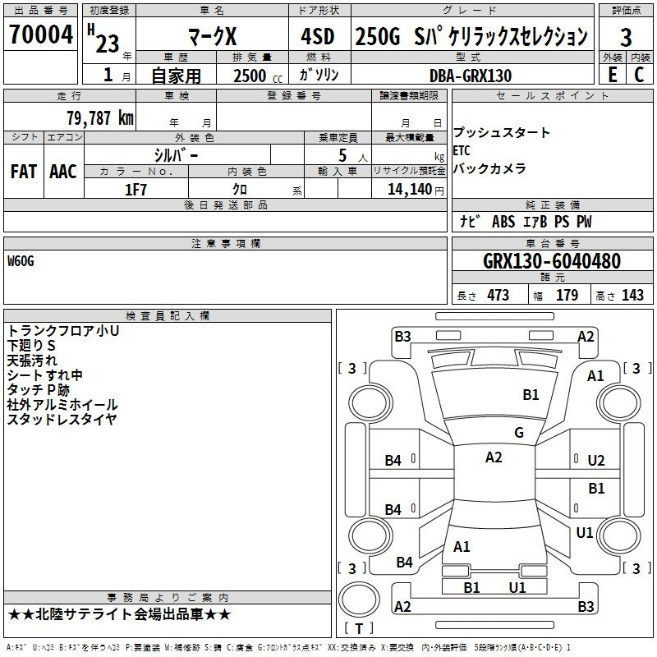This screenshot has height=657, width=657.
Task: Click the mileage 79,787 km field
Action: (x=70, y=117)
